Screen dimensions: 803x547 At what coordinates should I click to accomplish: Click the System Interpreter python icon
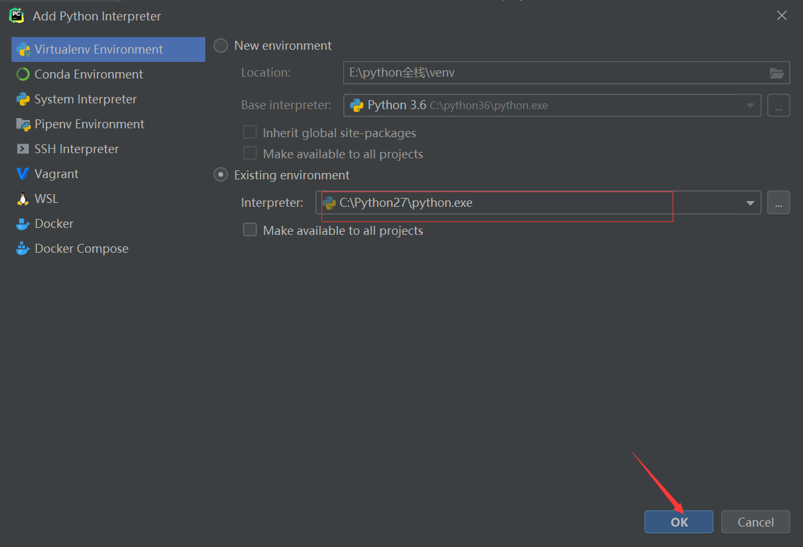click(x=23, y=100)
